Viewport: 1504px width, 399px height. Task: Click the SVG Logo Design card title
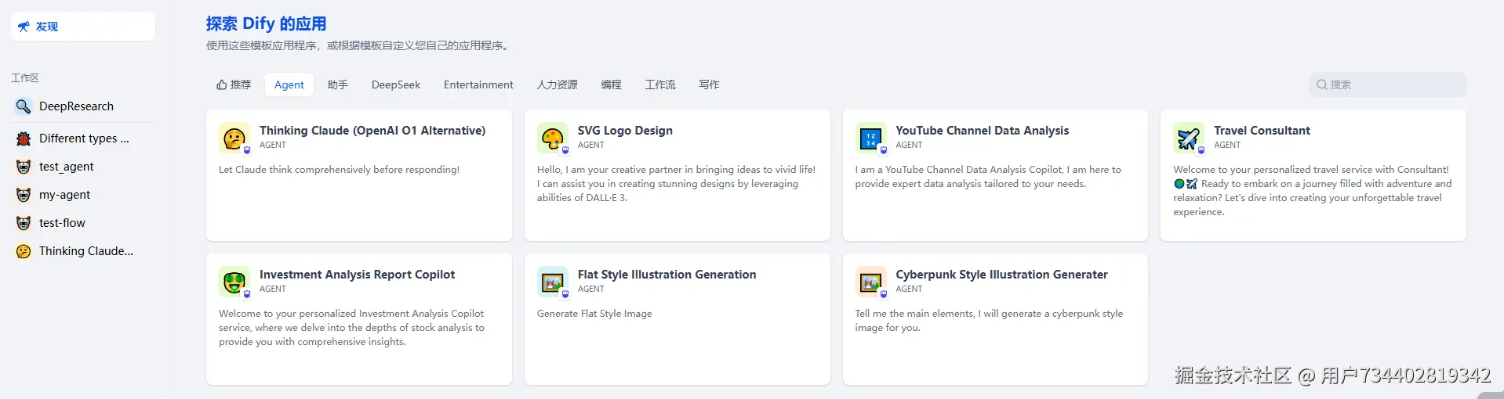click(625, 131)
